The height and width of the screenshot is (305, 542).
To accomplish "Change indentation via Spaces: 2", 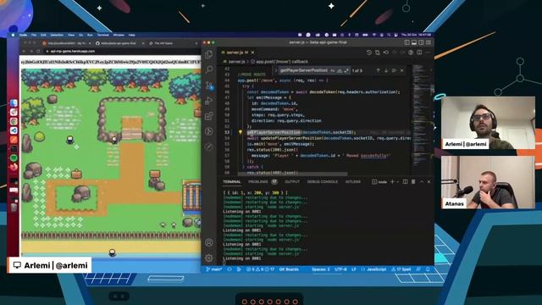I will [x=320, y=269].
